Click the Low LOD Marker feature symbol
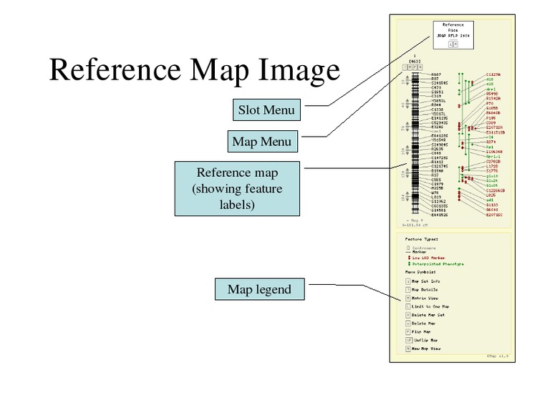537x403 pixels. pyautogui.click(x=408, y=258)
